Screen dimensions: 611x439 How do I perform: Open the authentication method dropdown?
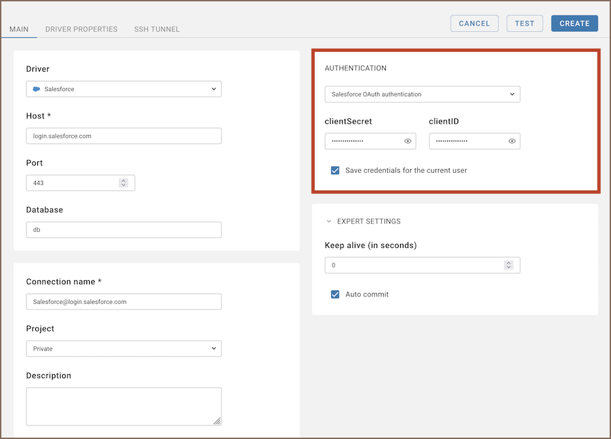pyautogui.click(x=422, y=95)
